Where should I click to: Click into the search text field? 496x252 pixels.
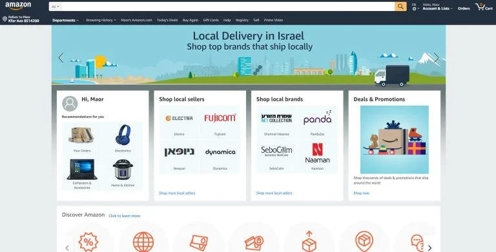(x=228, y=6)
